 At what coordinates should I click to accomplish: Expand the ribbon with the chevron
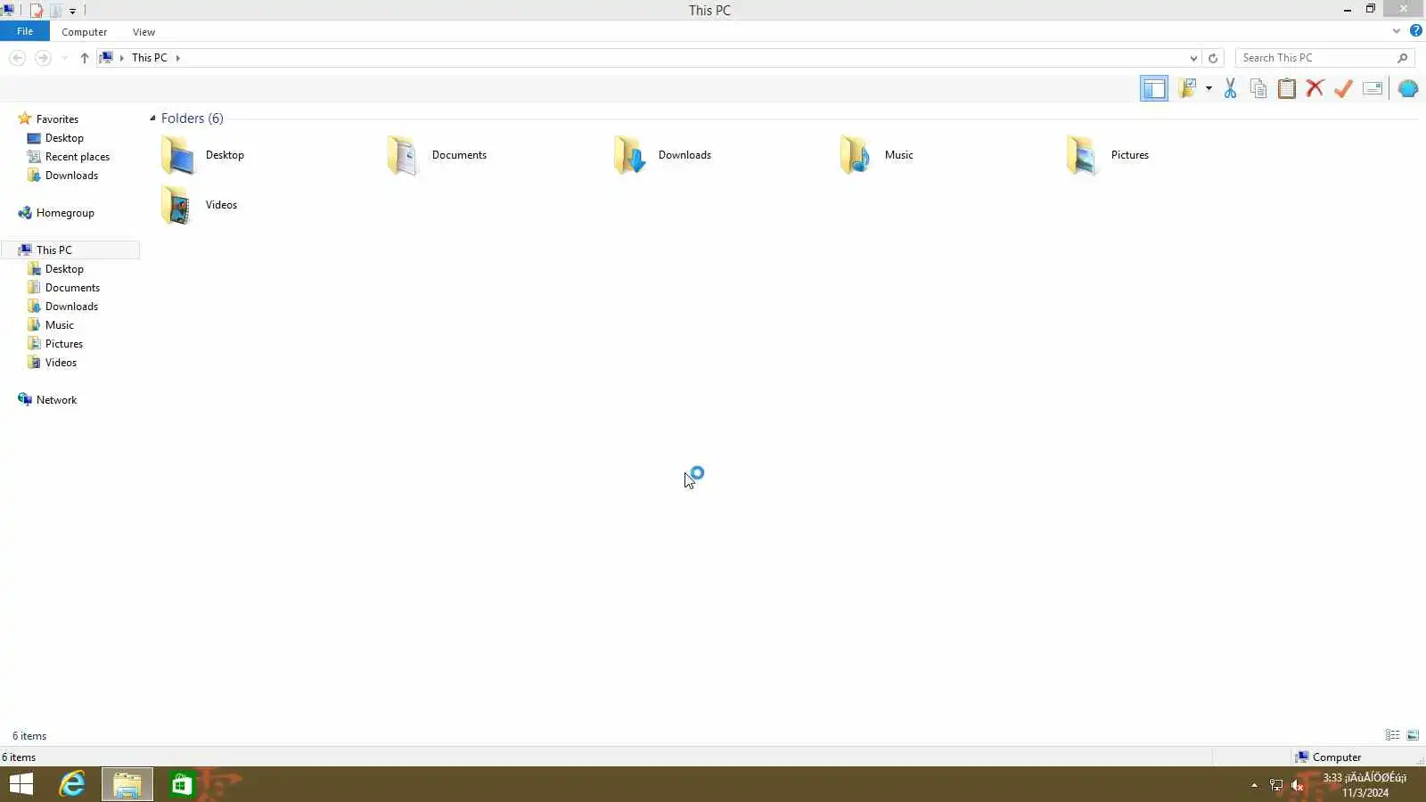(x=1397, y=31)
